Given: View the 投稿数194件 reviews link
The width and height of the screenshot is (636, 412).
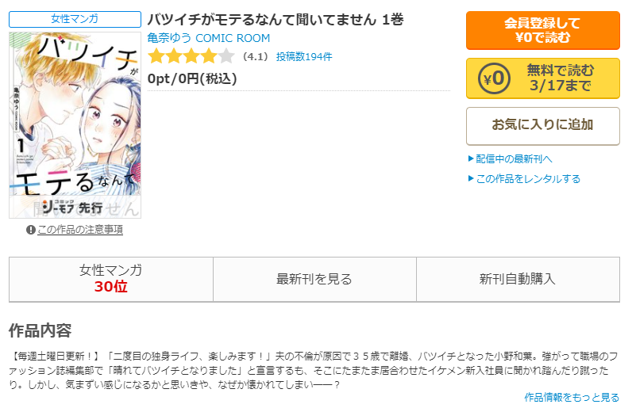Looking at the screenshot, I should [x=304, y=57].
